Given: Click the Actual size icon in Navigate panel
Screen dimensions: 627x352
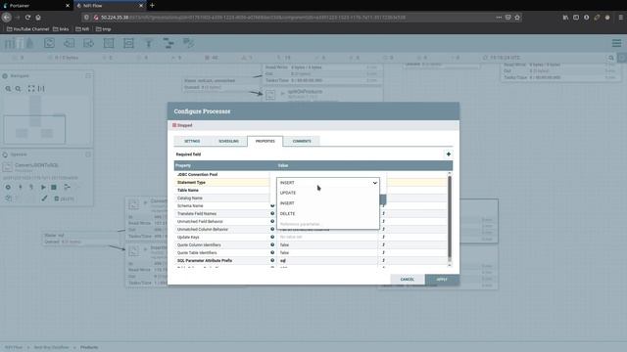Looking at the screenshot, I should click(x=41, y=89).
